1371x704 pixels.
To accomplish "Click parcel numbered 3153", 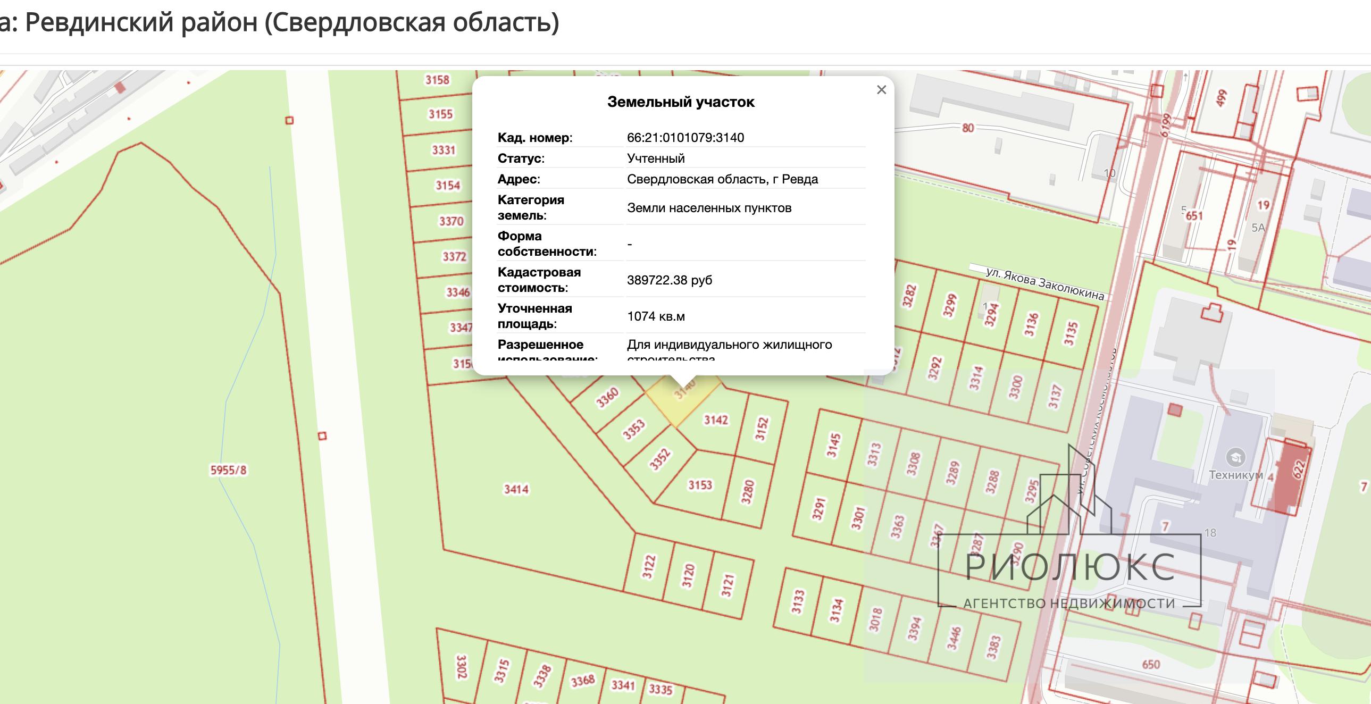I will 700,485.
